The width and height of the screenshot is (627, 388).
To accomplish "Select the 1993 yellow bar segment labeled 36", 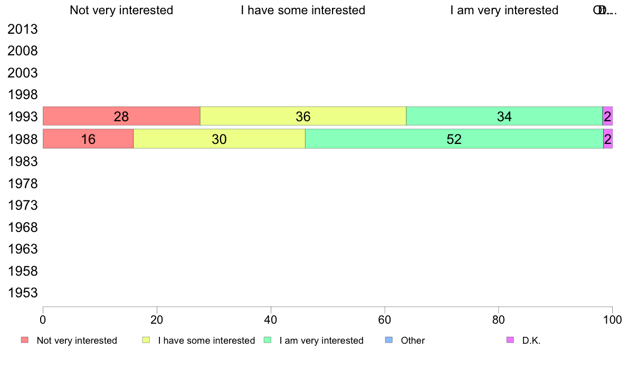I will 303,117.
